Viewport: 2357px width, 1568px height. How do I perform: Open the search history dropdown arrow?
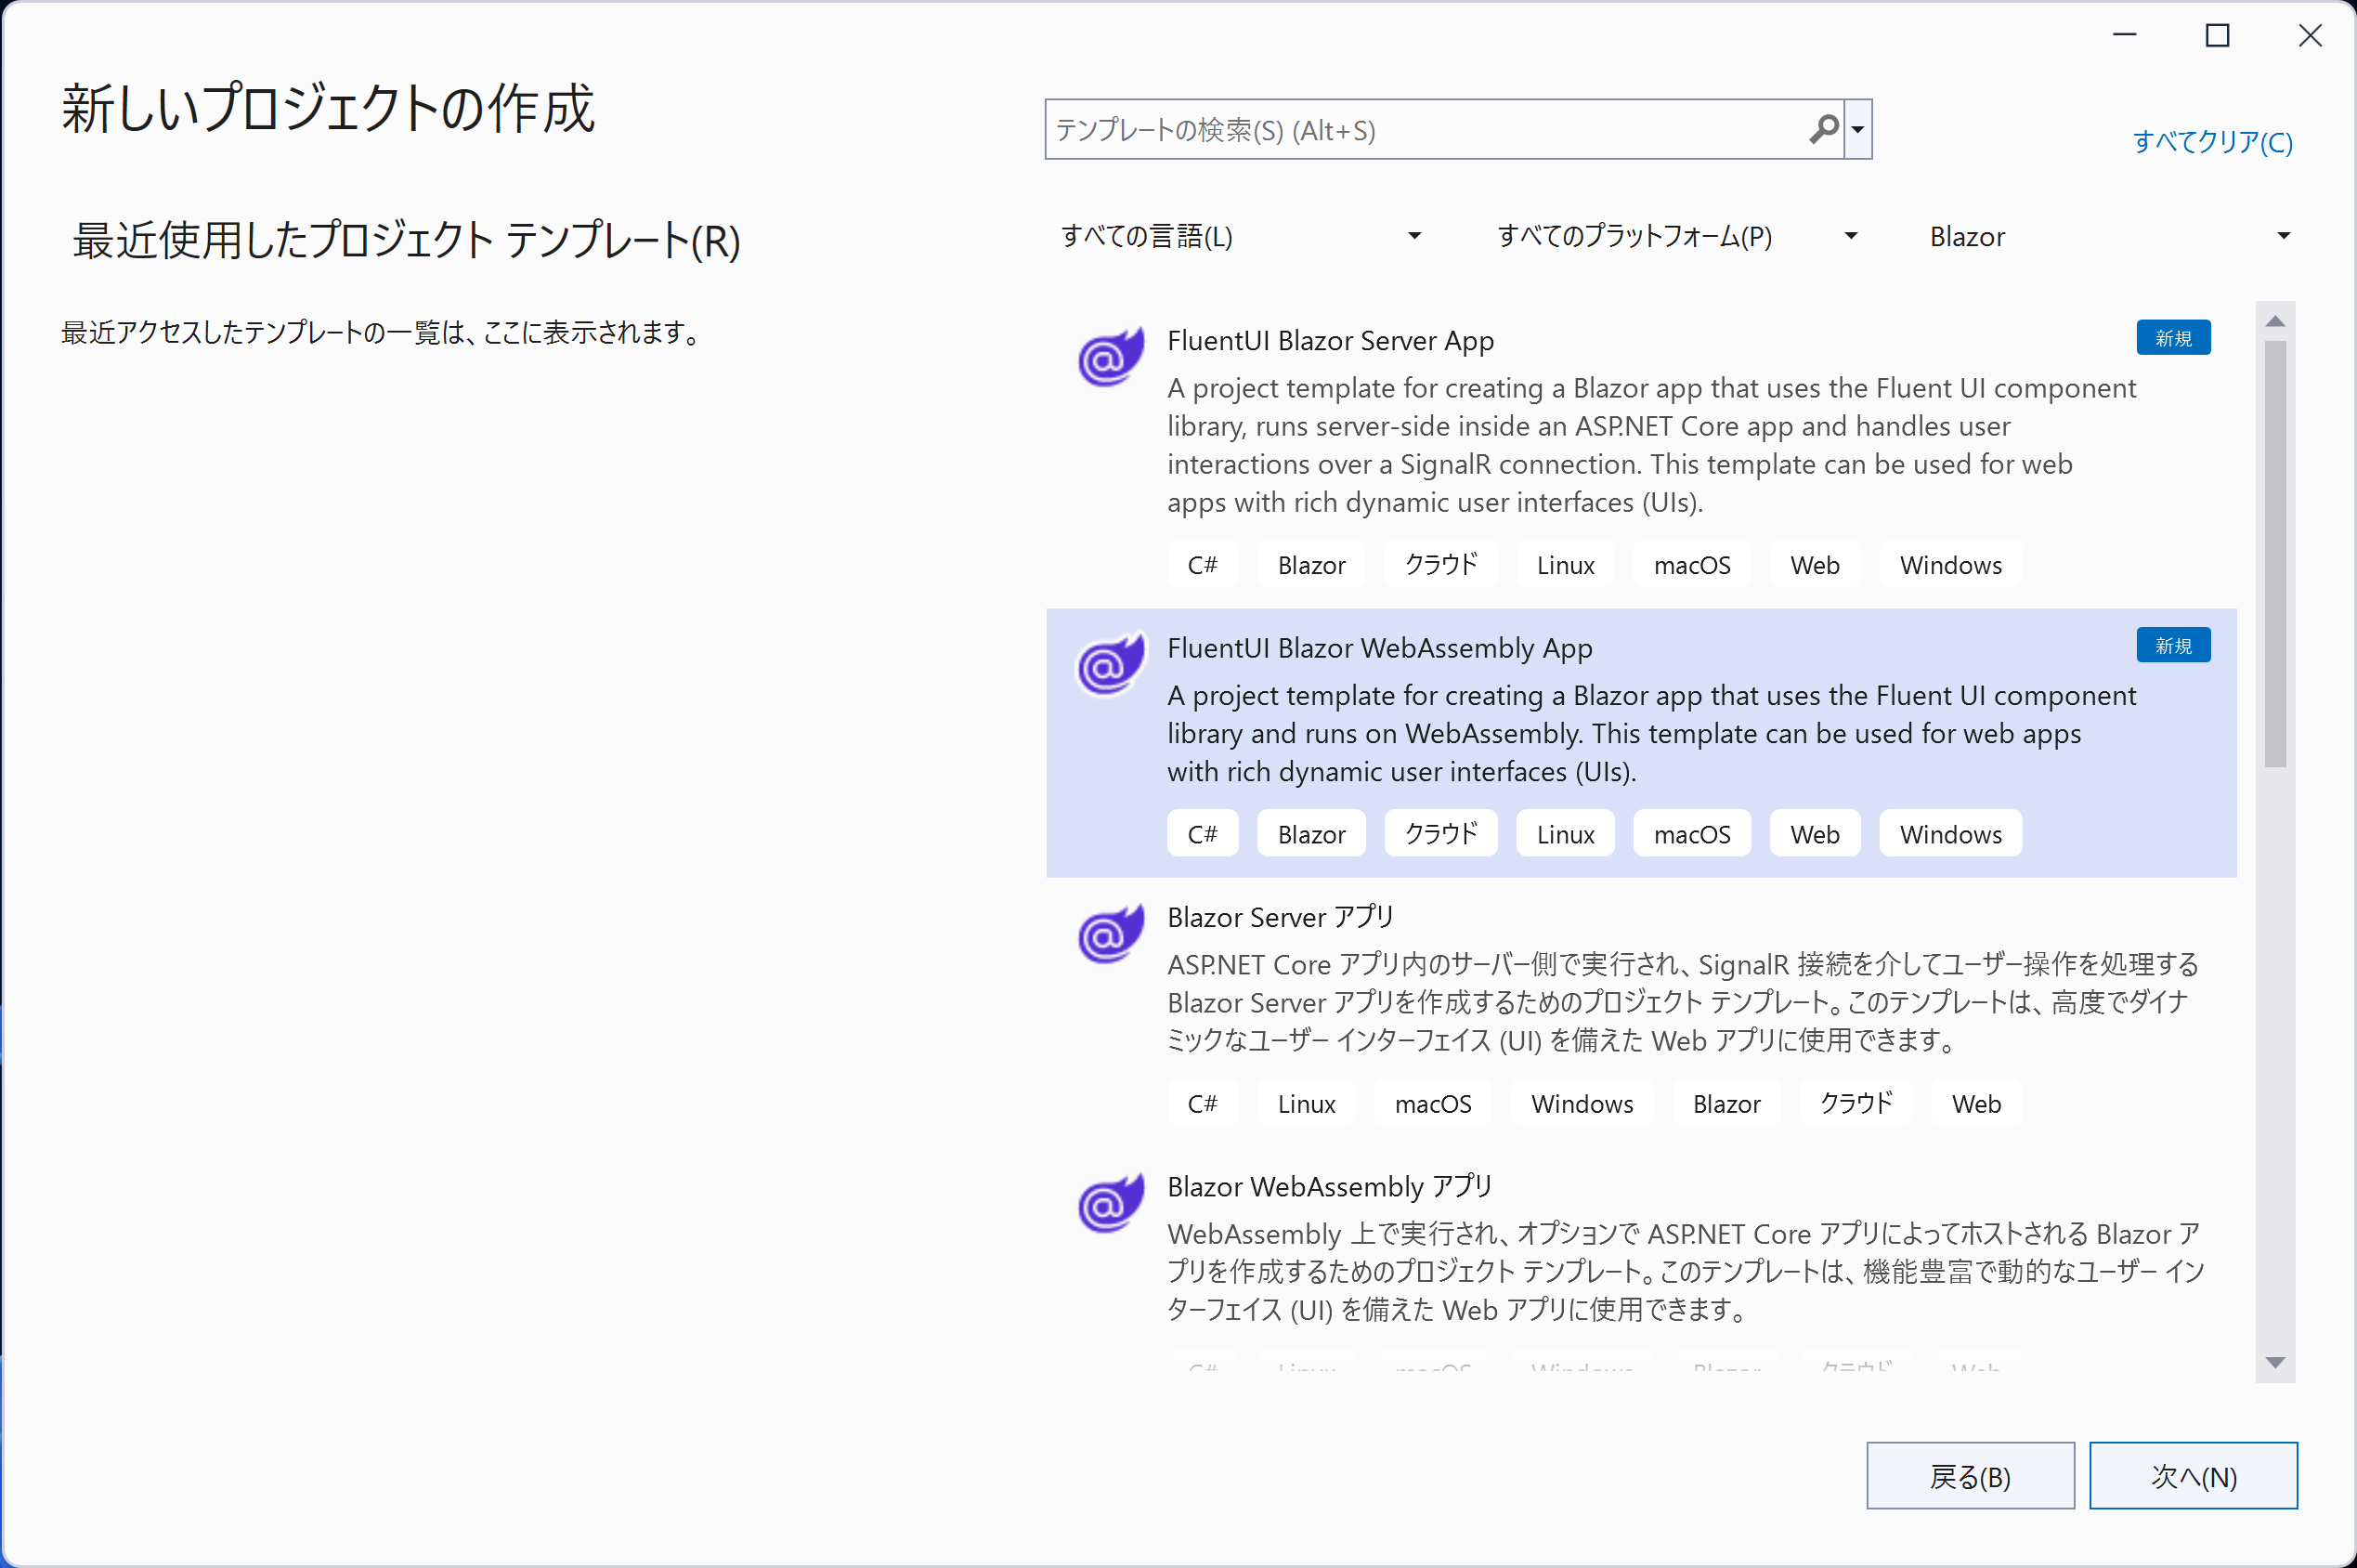1857,129
